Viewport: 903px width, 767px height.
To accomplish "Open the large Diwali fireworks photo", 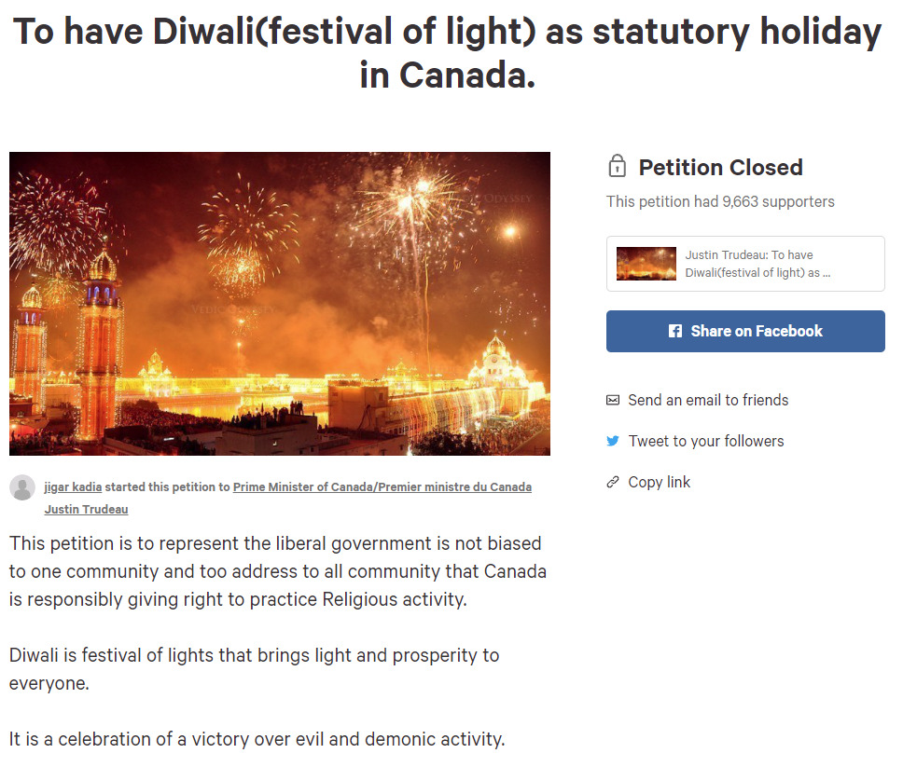I will point(280,304).
